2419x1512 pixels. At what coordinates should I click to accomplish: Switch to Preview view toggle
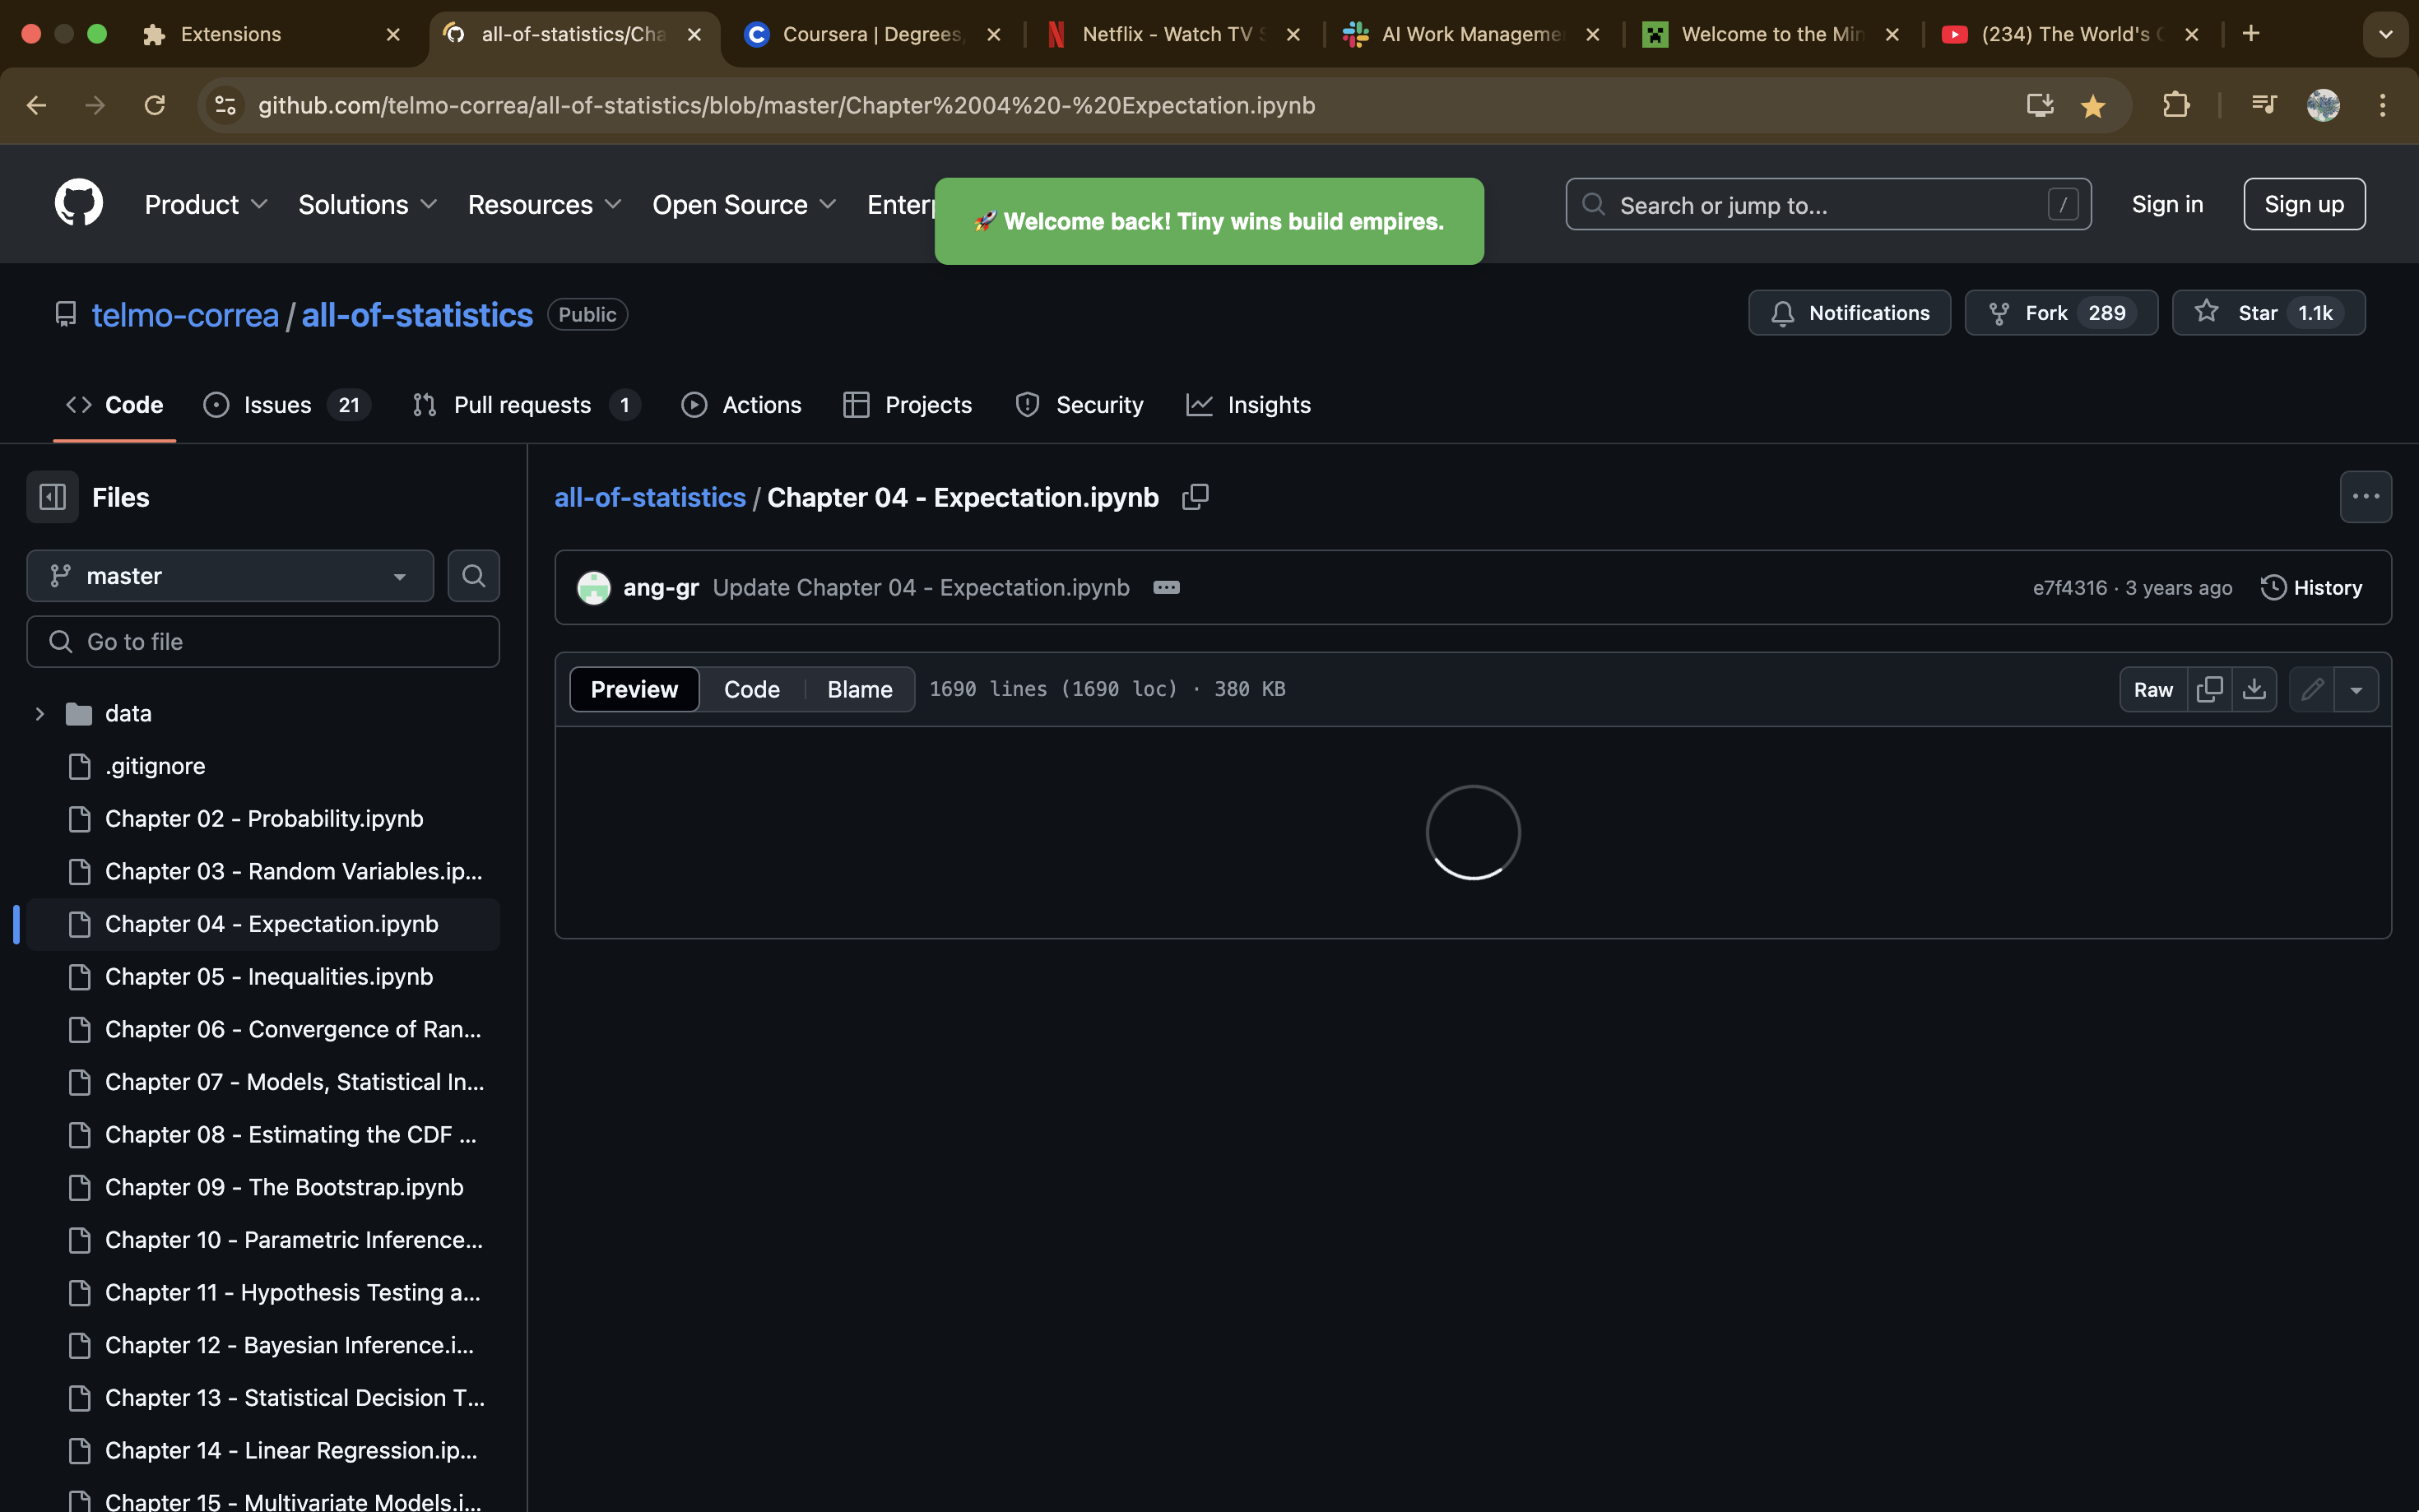[x=634, y=689]
